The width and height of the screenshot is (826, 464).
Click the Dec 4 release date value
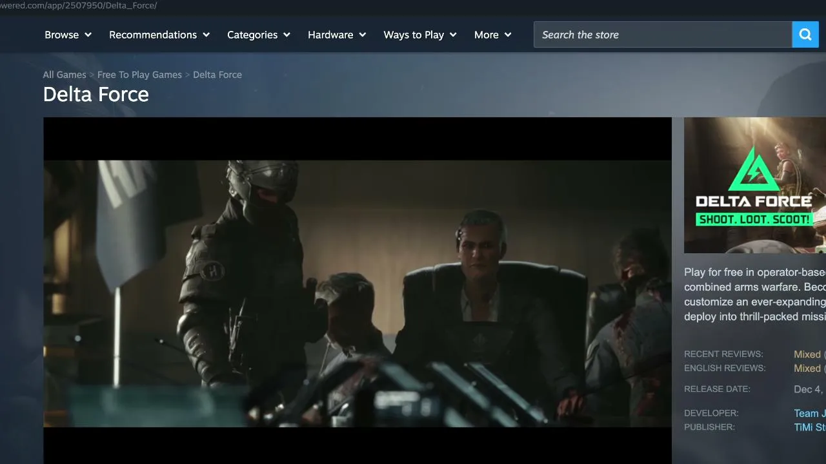coord(810,389)
